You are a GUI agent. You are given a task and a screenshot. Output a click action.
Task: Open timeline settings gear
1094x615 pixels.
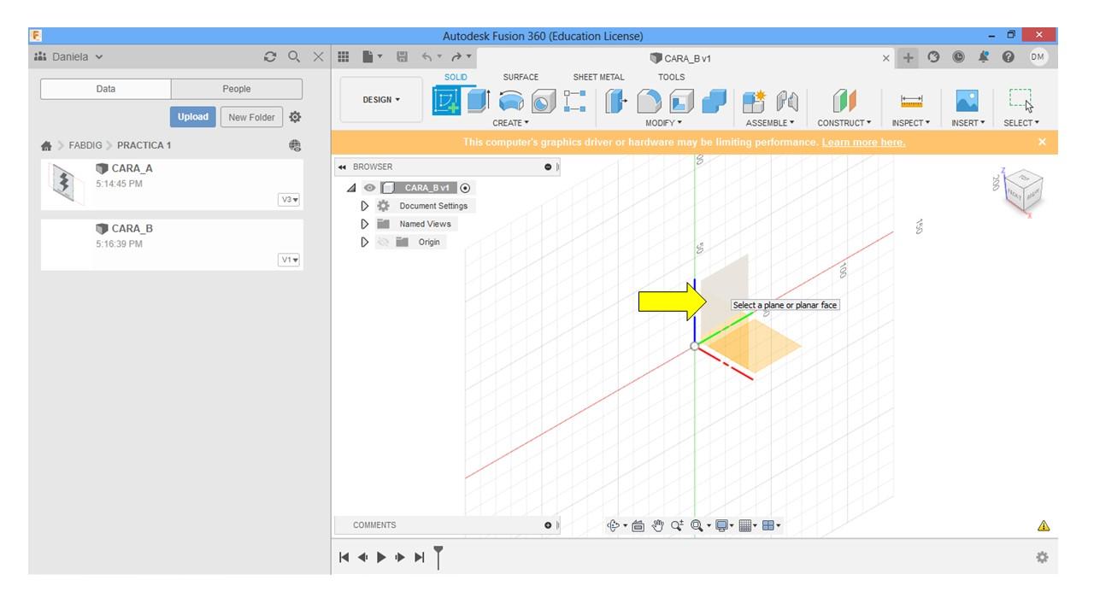pyautogui.click(x=1042, y=557)
